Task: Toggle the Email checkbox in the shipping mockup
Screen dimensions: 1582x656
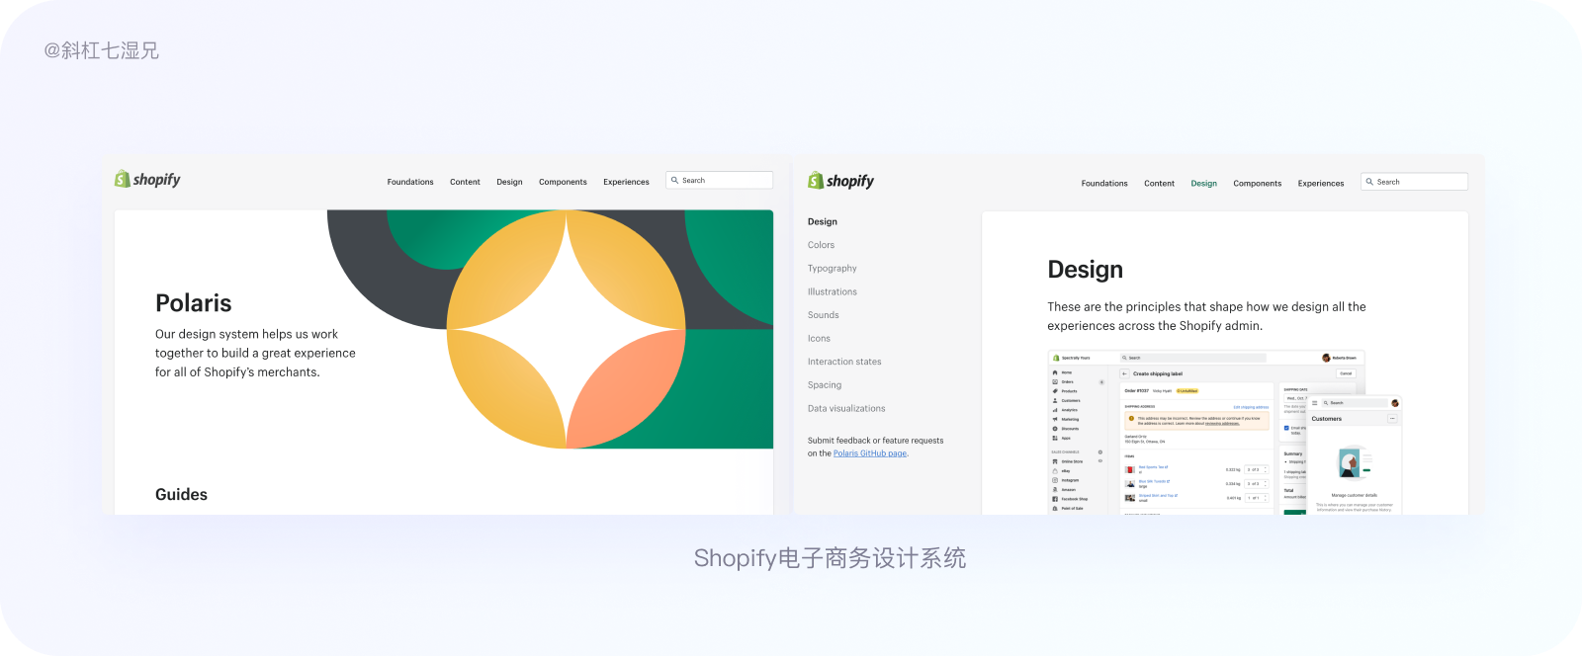Action: click(1286, 428)
